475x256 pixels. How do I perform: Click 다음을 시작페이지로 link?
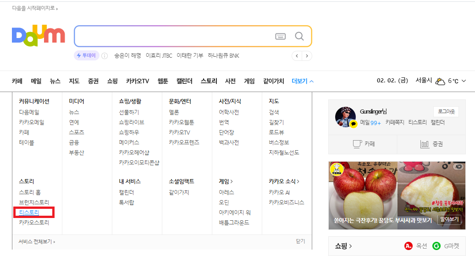pyautogui.click(x=35, y=8)
